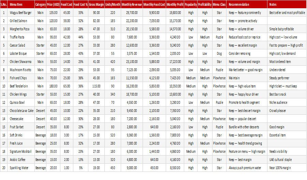Viewport: 307px width, 180px height.
Task: Click the 'Fruit Sorbet' cell
Action: click(x=21, y=127)
